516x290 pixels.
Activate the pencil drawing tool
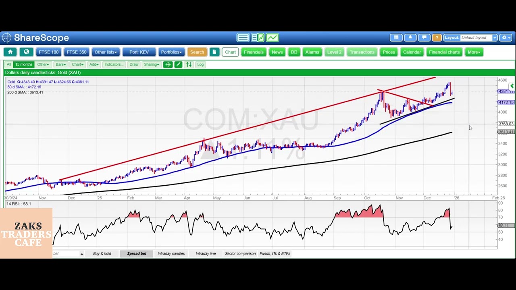[x=178, y=64]
